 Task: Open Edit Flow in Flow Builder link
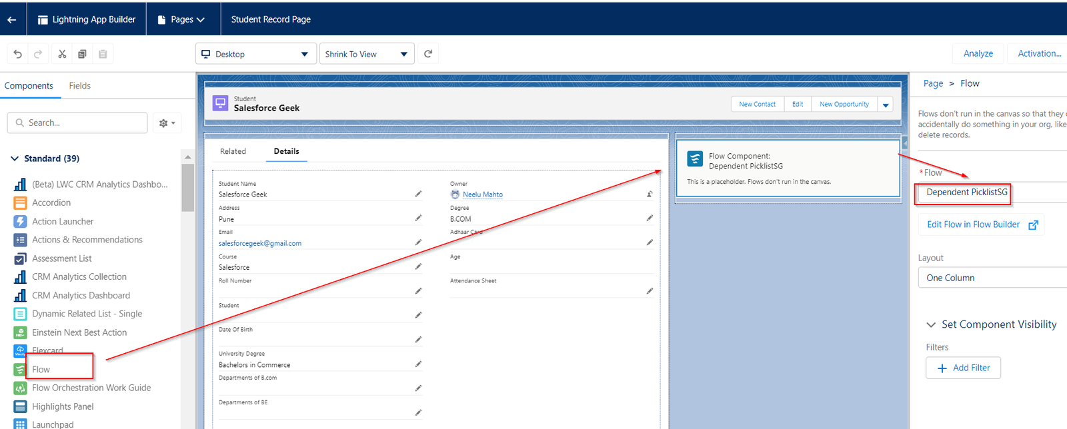[981, 224]
